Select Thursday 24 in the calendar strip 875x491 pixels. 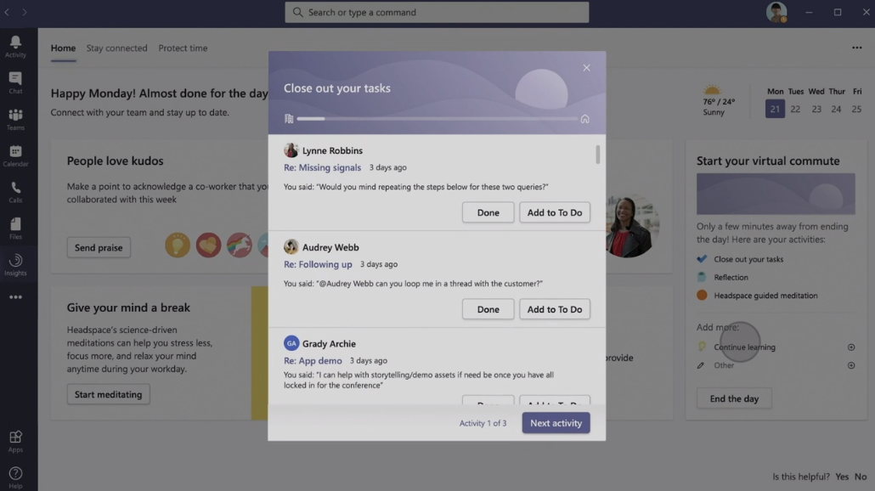[836, 109]
